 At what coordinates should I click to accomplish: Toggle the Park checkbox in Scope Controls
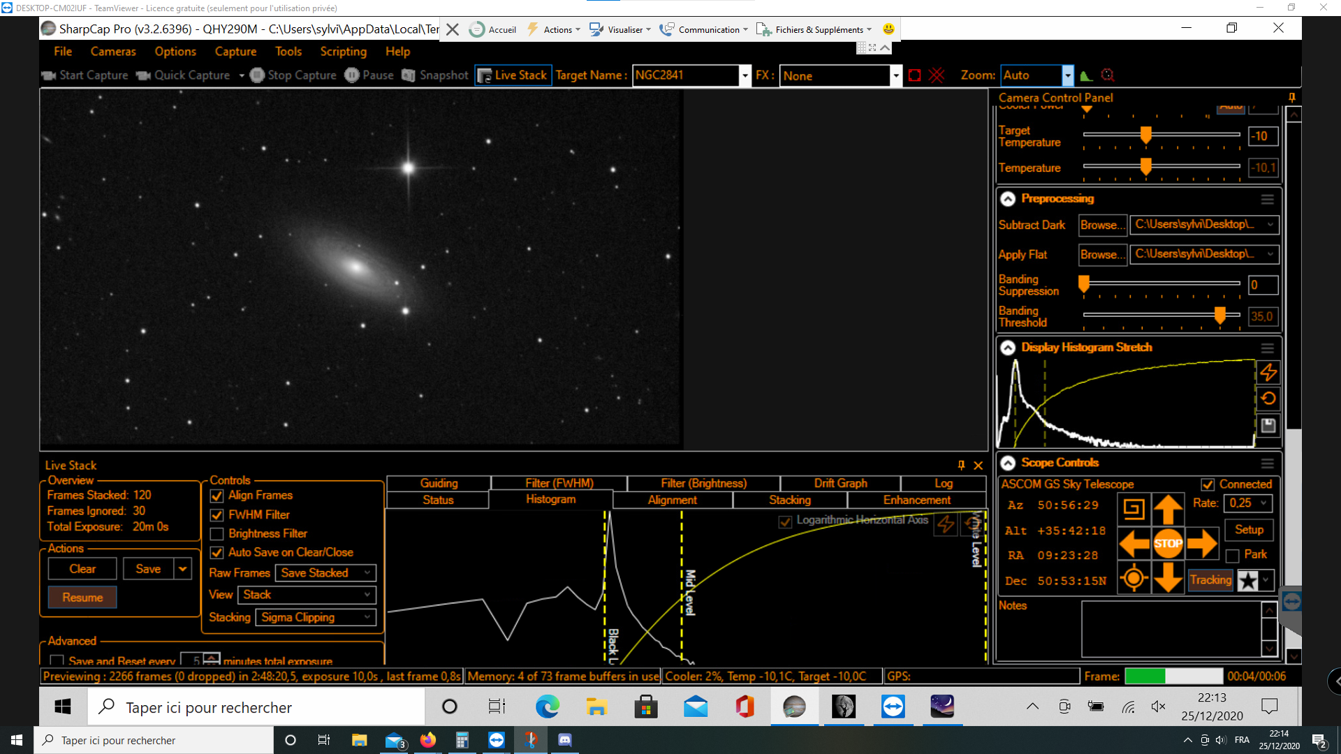pos(1233,556)
